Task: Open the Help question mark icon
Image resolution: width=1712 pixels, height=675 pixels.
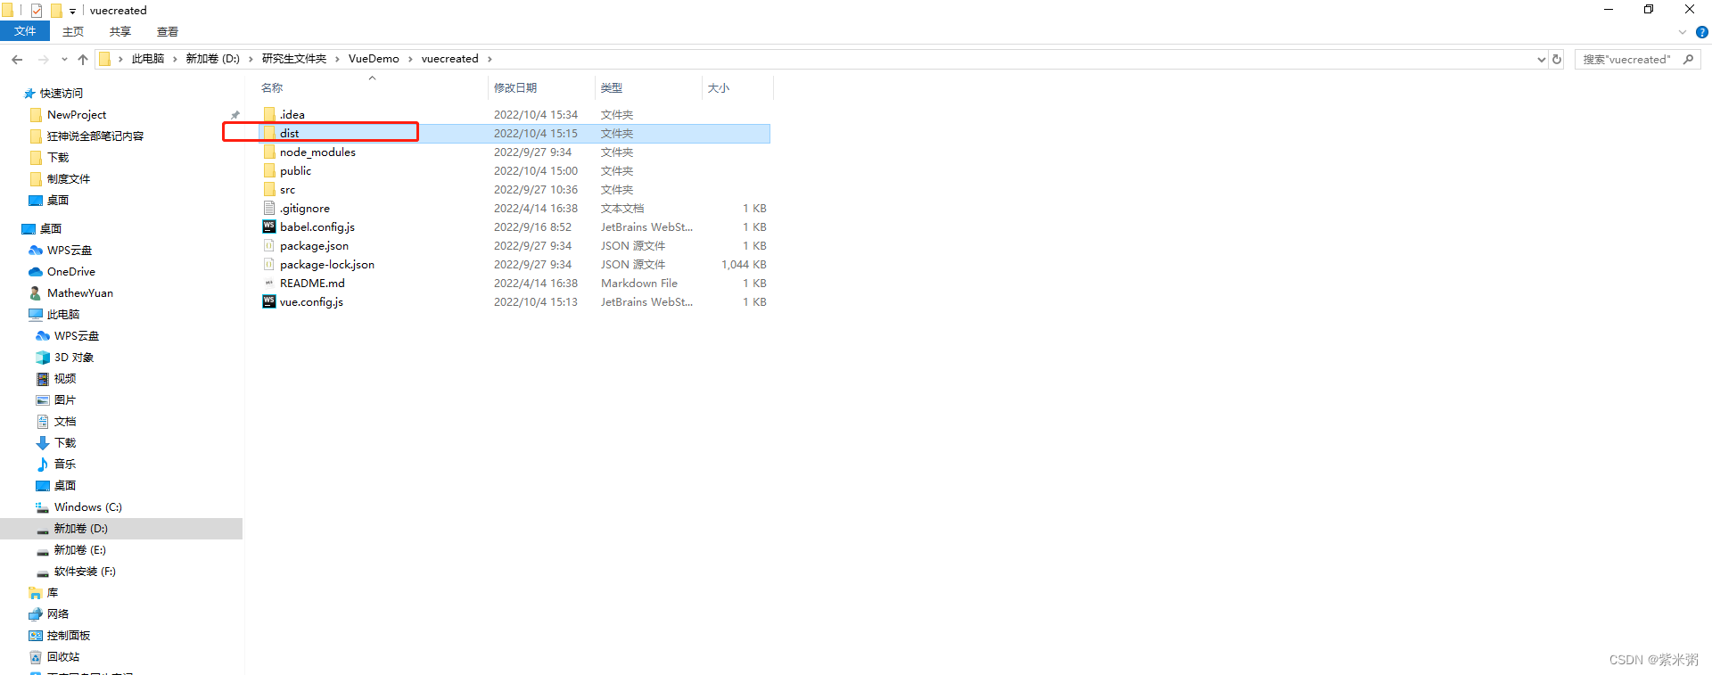Action: [x=1702, y=32]
